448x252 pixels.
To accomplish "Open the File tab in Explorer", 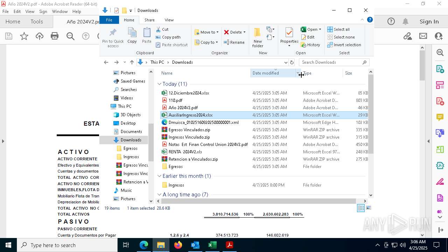I will [x=109, y=20].
